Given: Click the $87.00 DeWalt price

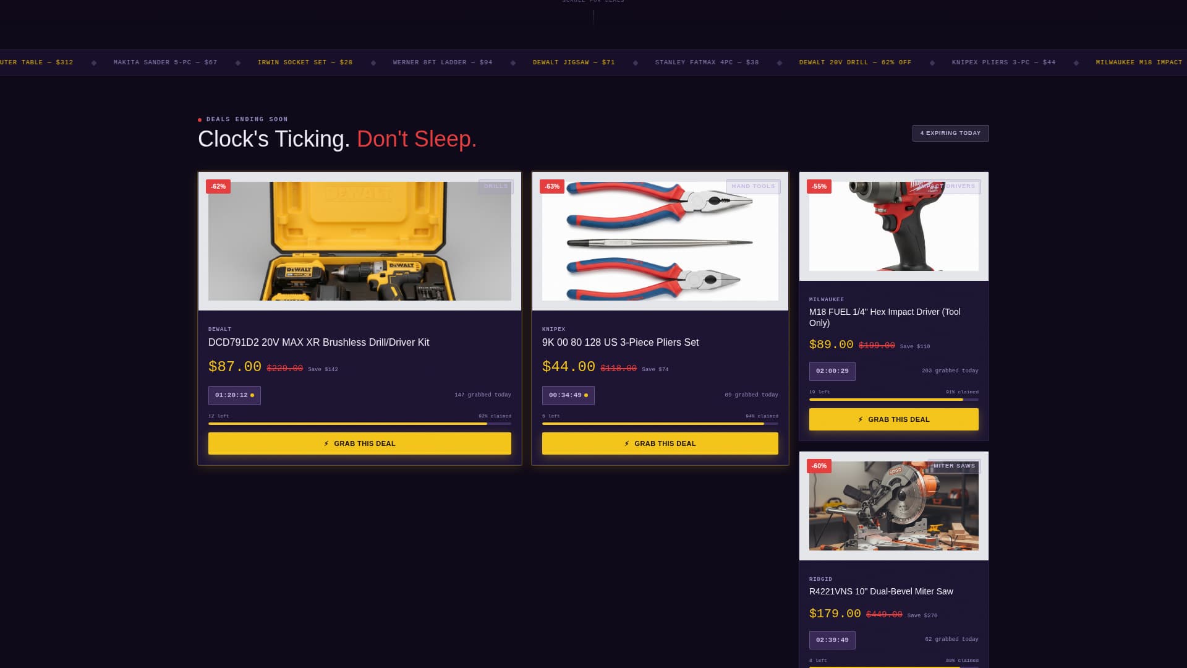Looking at the screenshot, I should 235,367.
